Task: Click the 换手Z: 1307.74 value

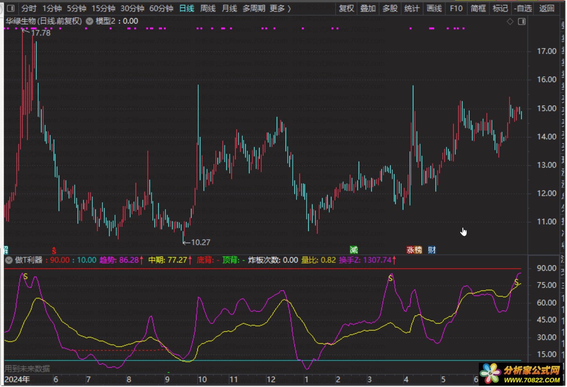Action: click(x=367, y=260)
